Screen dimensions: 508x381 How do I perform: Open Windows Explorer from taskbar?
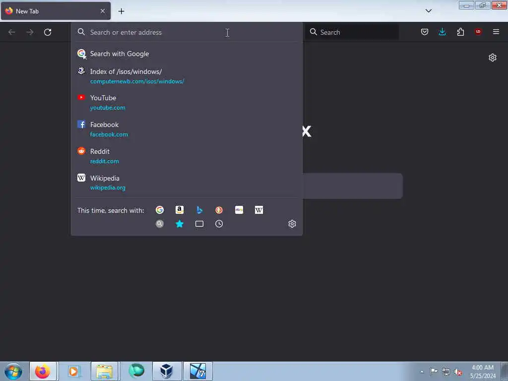(x=104, y=371)
